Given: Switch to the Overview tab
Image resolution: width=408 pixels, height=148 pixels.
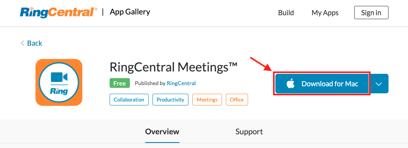Looking at the screenshot, I should point(162,132).
